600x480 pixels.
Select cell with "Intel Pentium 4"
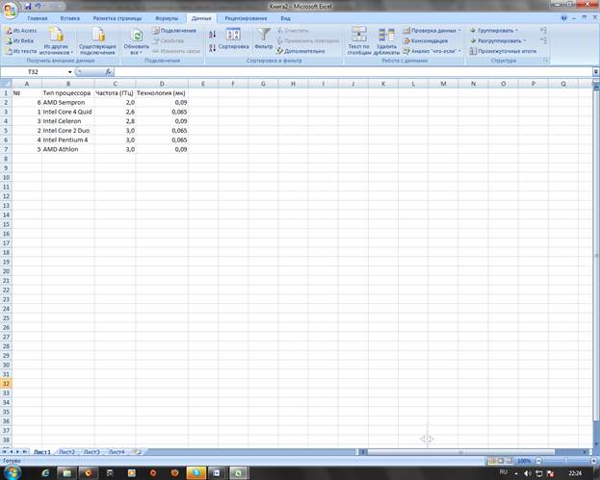point(68,139)
